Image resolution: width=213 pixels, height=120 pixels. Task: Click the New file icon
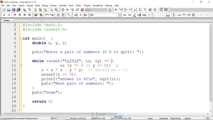pyautogui.click(x=4, y=10)
